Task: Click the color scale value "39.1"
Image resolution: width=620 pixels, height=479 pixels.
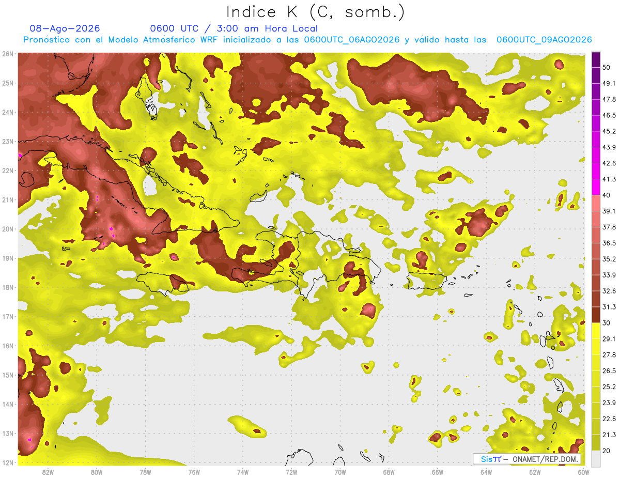Action: (609, 211)
